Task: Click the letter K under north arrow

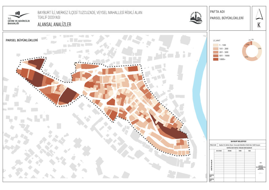Action: [x=259, y=25]
